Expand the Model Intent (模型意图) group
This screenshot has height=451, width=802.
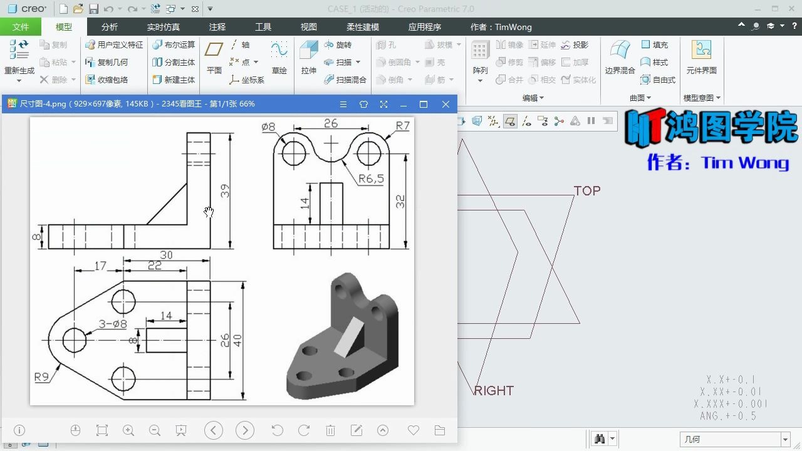tap(702, 98)
